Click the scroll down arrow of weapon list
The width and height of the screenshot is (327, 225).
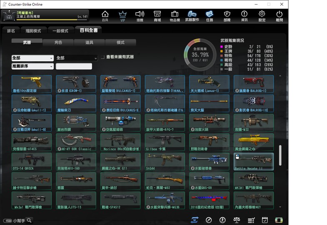pos(280,207)
